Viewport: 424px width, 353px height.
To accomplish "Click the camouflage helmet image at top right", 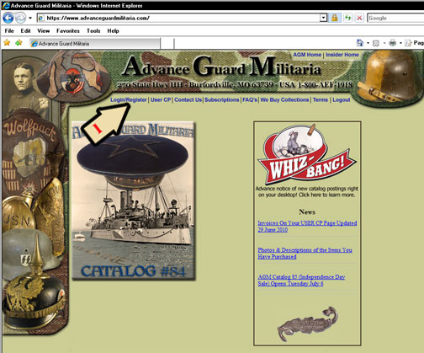I will 390,78.
